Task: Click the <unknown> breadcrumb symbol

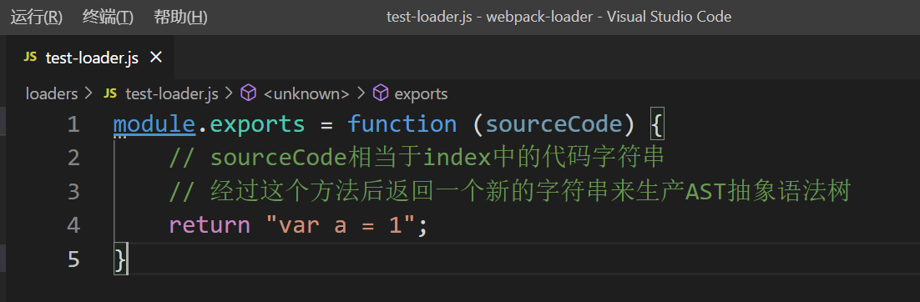Action: click(306, 93)
